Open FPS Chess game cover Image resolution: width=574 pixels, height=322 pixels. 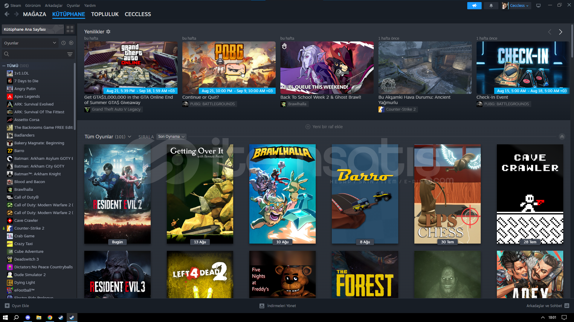(448, 194)
